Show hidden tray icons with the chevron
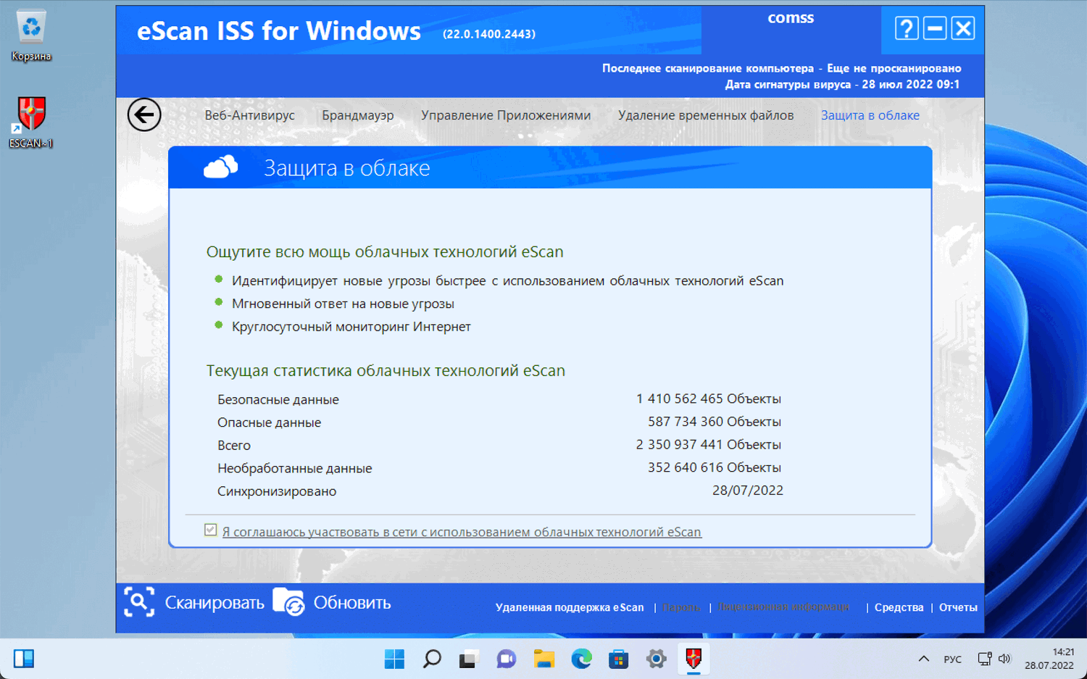1087x679 pixels. click(923, 659)
